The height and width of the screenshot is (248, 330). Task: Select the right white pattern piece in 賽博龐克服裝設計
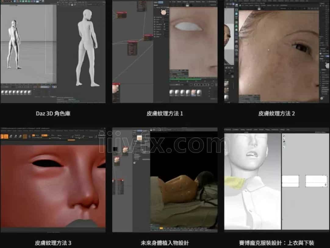316,181
